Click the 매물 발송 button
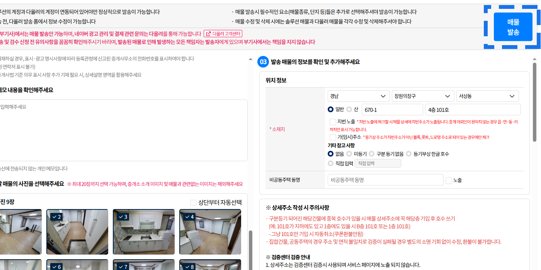The image size is (541, 270). click(513, 27)
